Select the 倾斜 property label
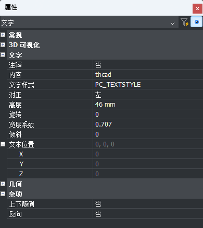The height and width of the screenshot is (228, 203). [x=16, y=134]
